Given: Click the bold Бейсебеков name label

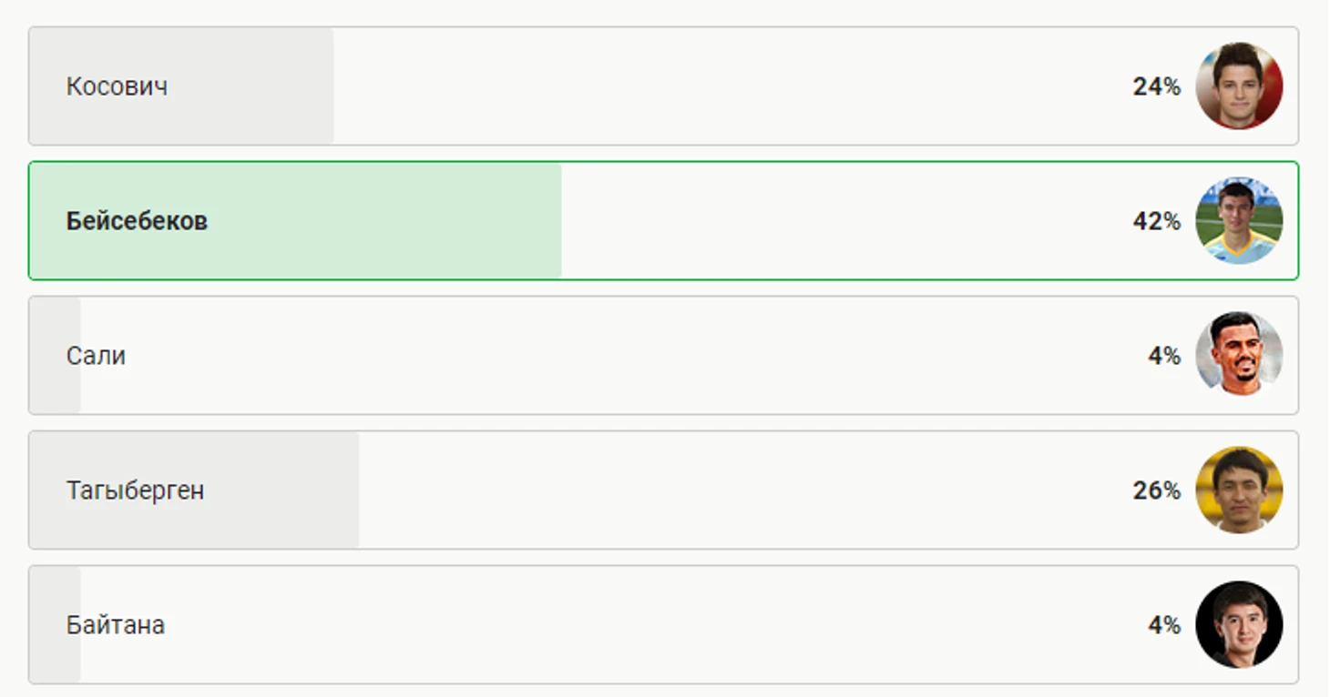Looking at the screenshot, I should (137, 221).
